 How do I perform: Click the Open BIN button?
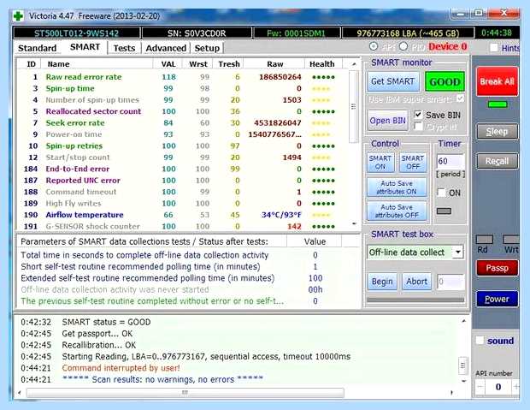pyautogui.click(x=387, y=121)
